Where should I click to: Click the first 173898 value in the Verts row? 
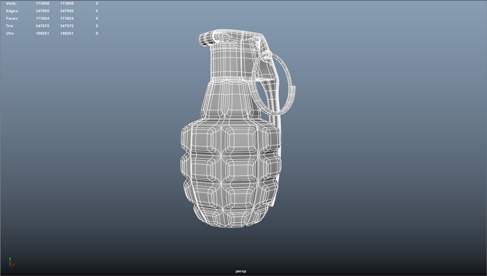[x=42, y=4]
